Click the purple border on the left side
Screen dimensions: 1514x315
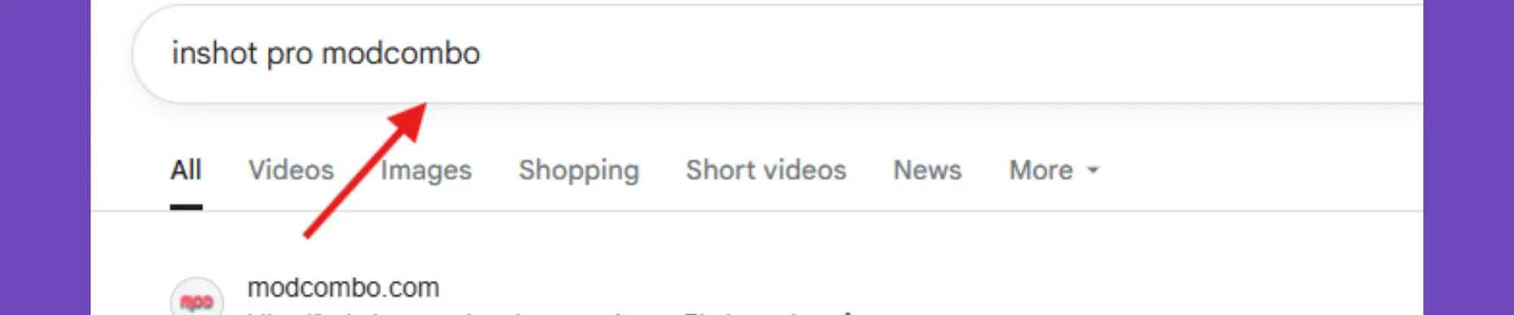(x=45, y=157)
